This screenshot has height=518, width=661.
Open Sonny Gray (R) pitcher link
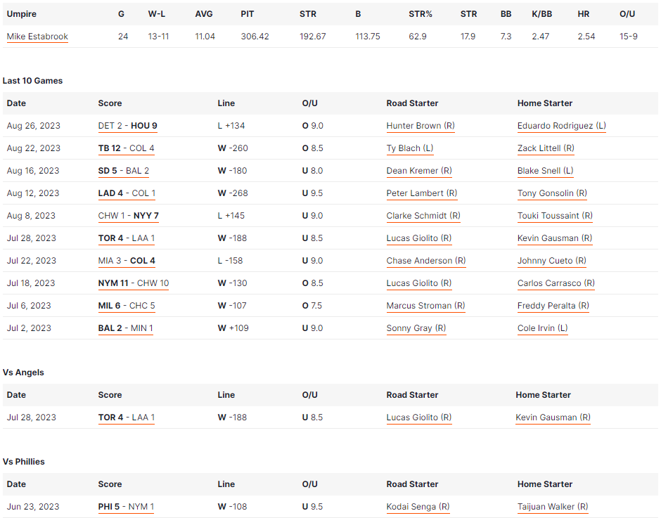click(416, 328)
